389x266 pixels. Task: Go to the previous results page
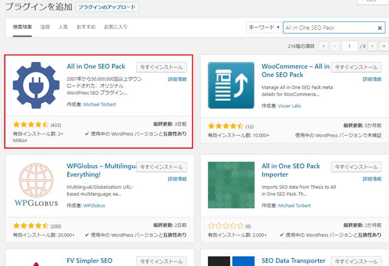335,46
